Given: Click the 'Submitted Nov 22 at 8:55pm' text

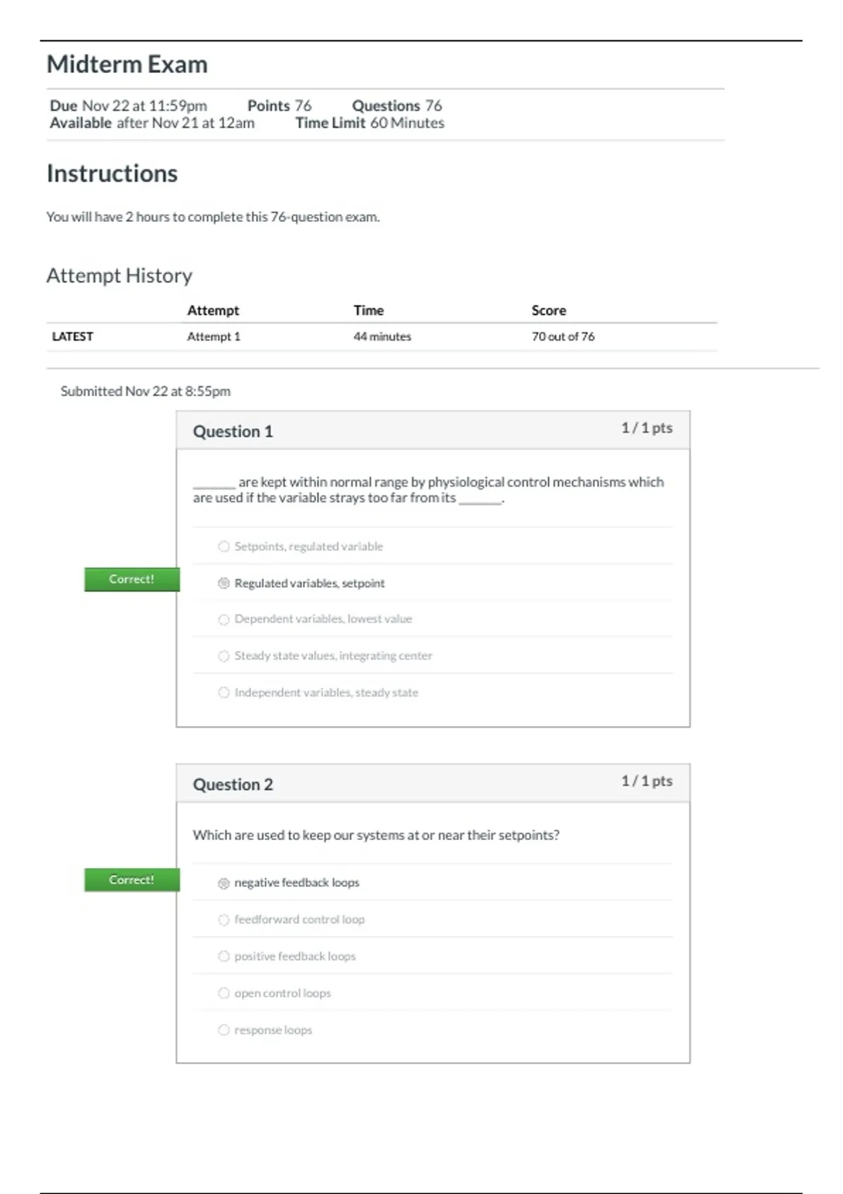Looking at the screenshot, I should click(145, 391).
